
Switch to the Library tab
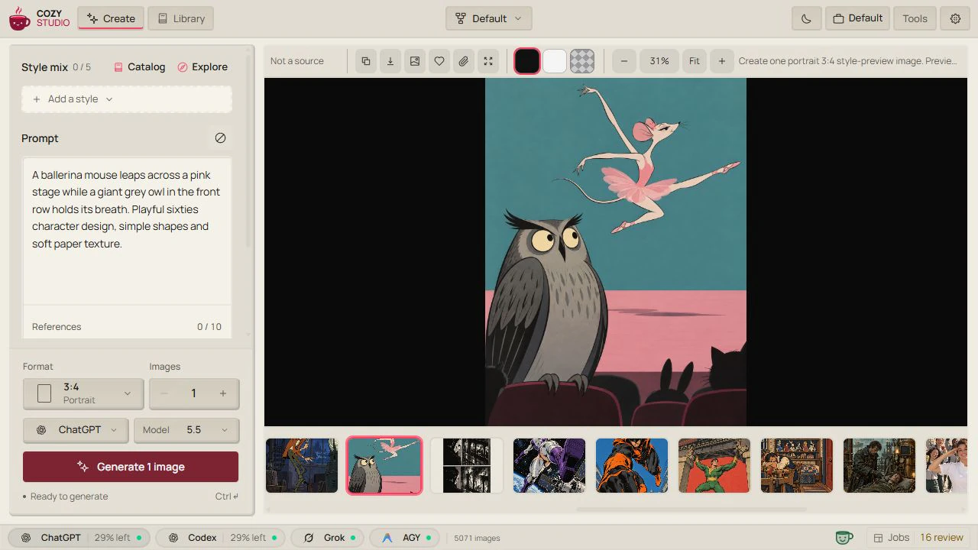(181, 18)
